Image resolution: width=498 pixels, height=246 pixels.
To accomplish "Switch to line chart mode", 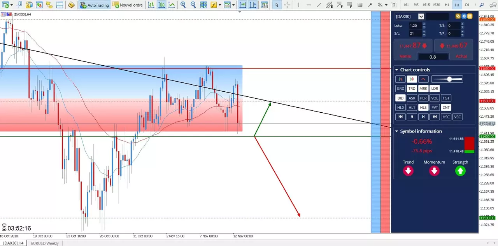I will 171,5.
